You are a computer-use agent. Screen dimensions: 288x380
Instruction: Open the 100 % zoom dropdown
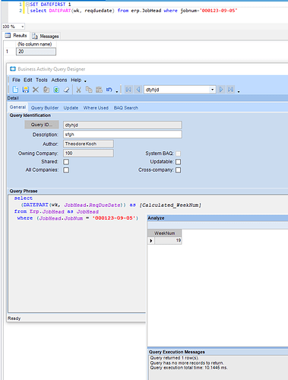[22, 27]
